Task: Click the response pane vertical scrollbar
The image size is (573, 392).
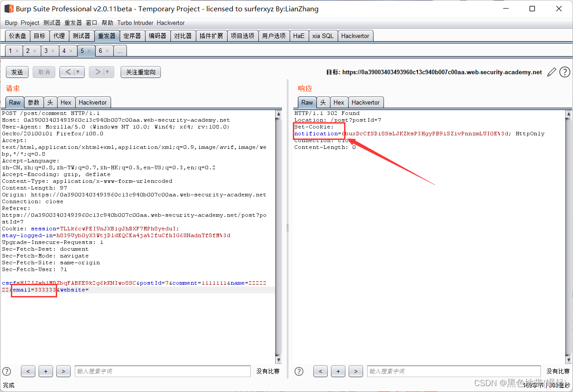Action: (569, 237)
